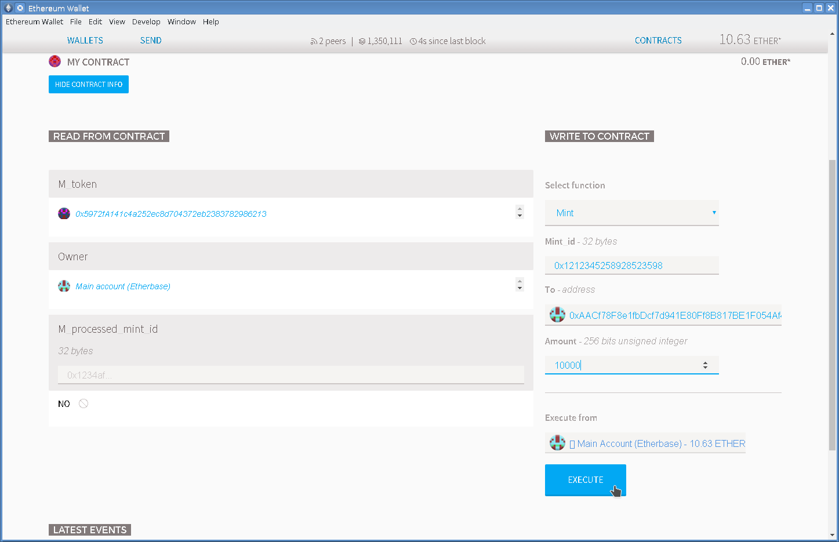
Task: Focus the Mint_id bytes input field
Action: (x=632, y=265)
